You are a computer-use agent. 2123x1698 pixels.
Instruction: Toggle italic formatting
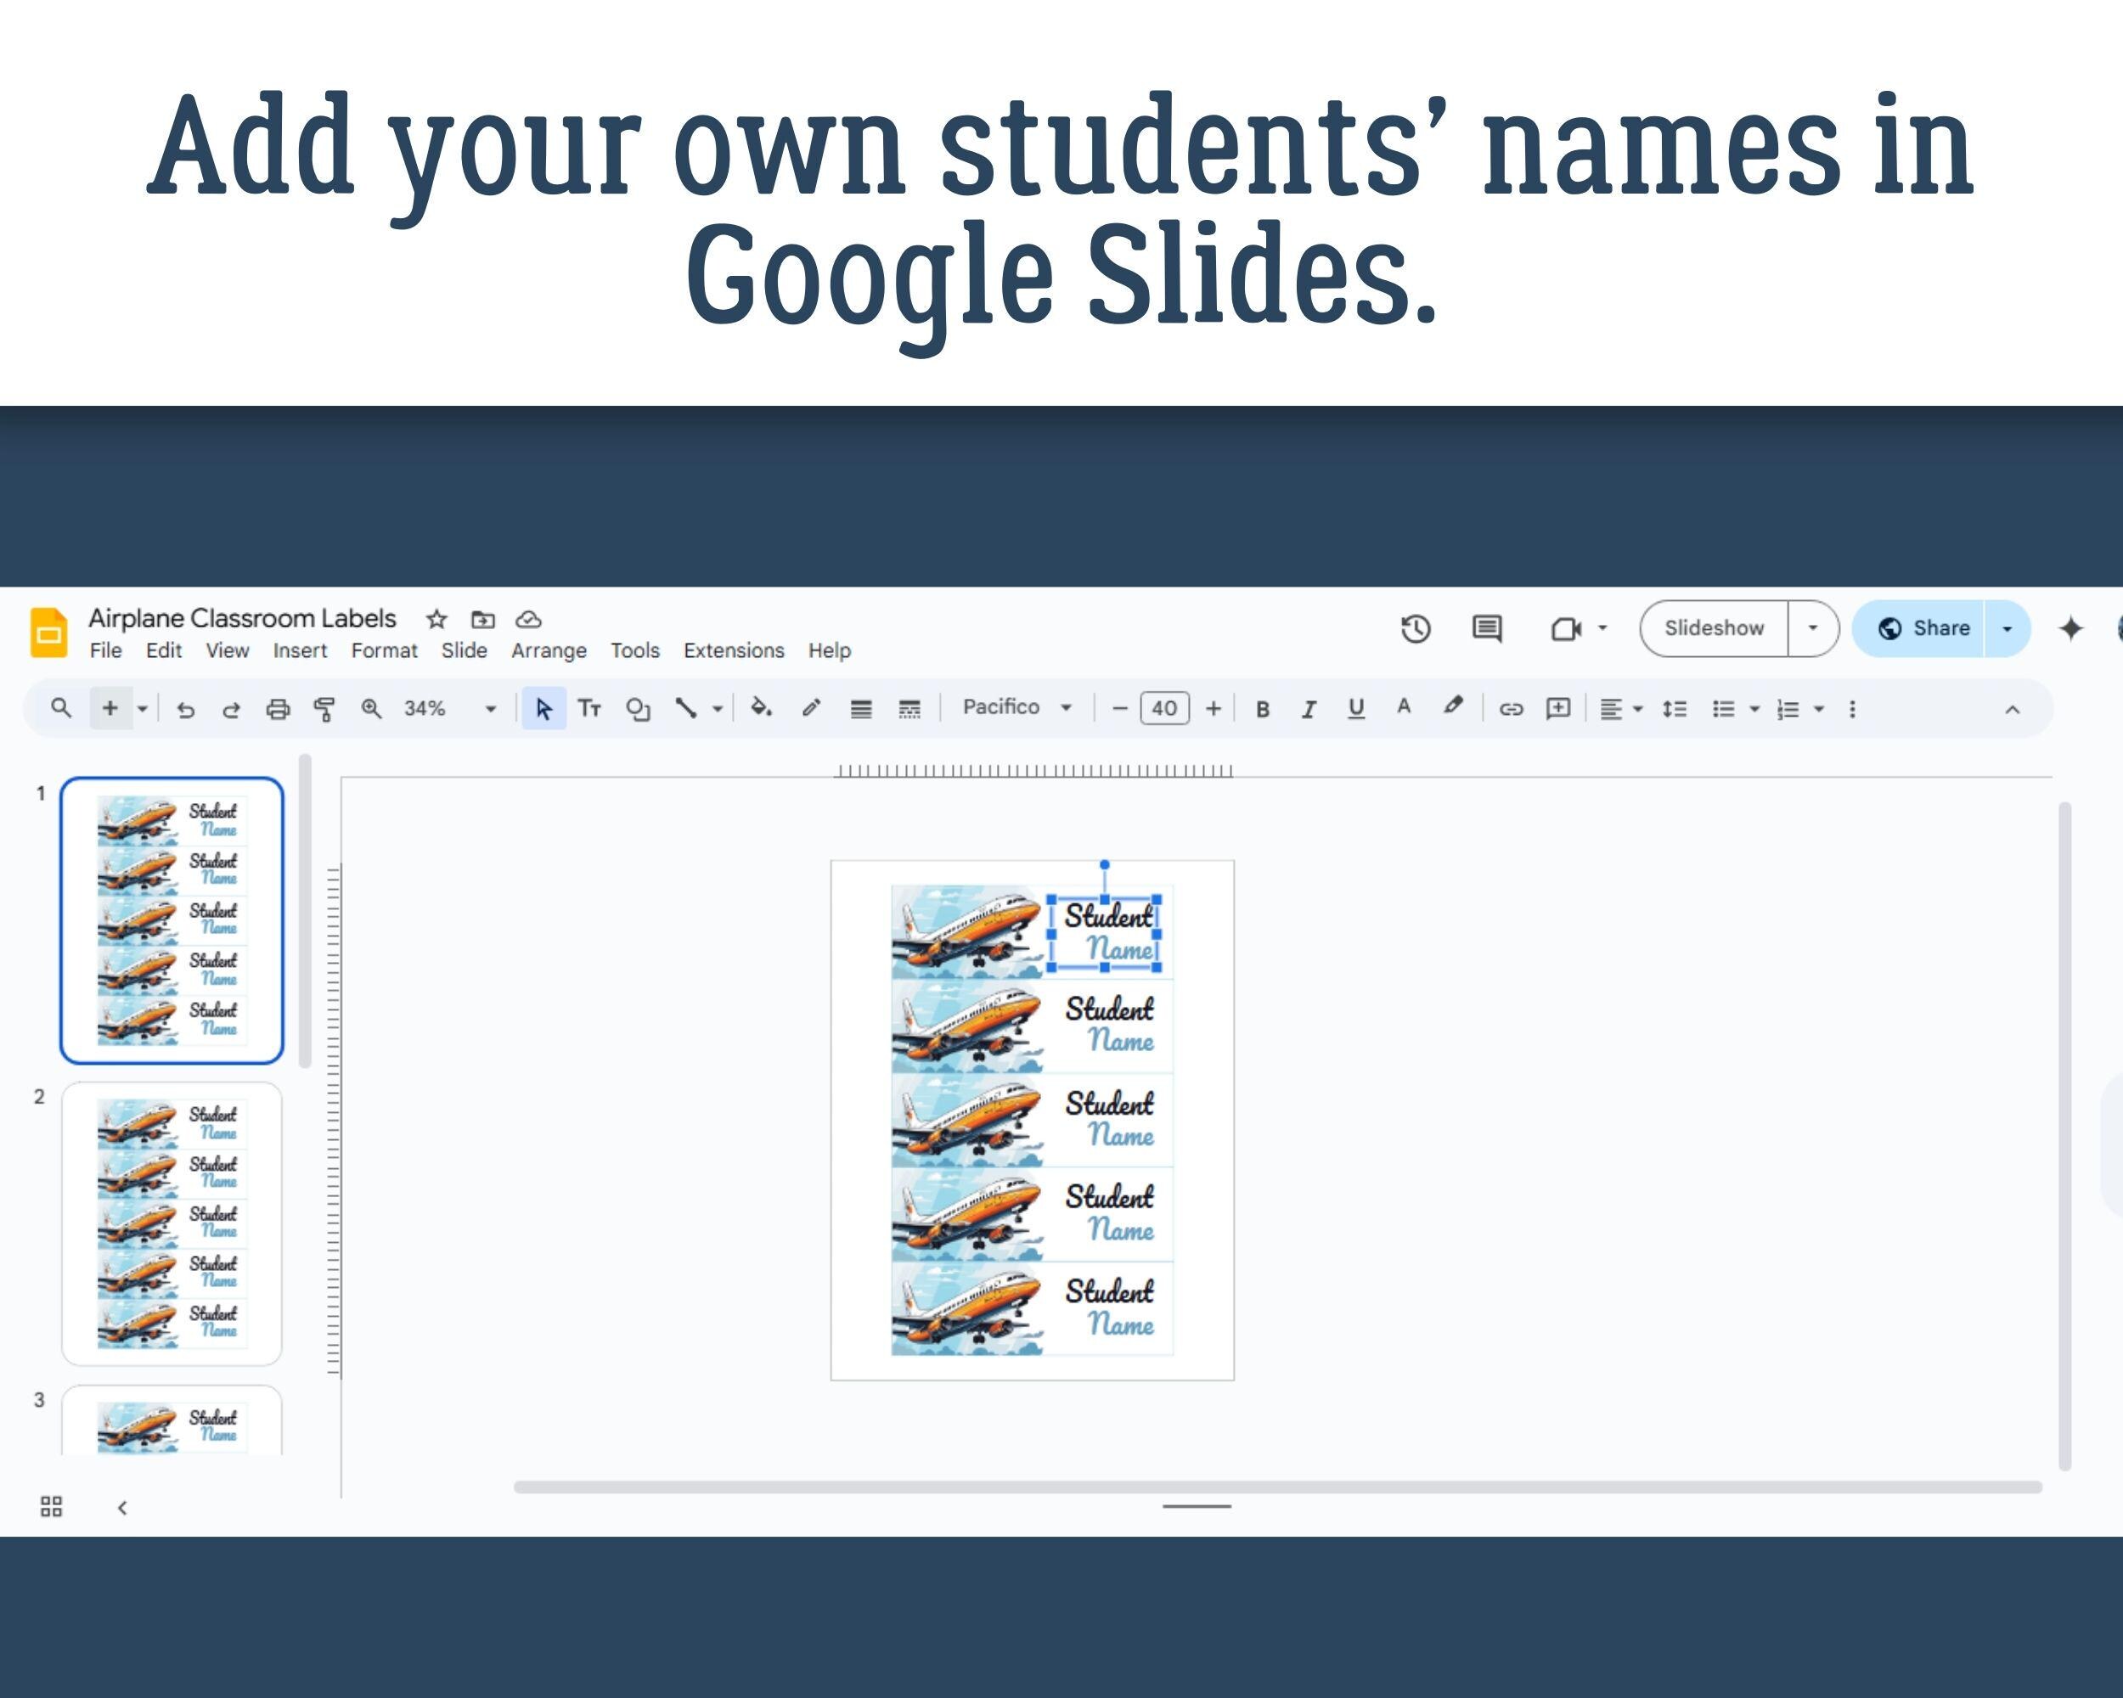pyautogui.click(x=1309, y=708)
